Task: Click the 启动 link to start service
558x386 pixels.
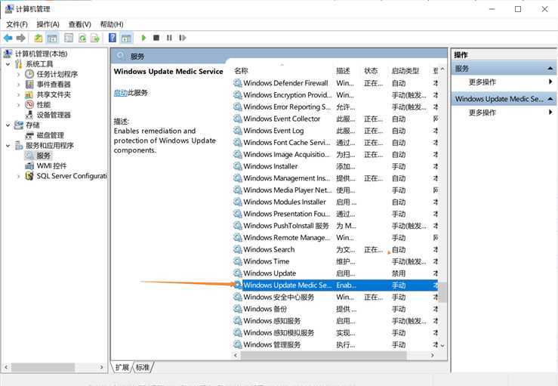Action: [120, 93]
